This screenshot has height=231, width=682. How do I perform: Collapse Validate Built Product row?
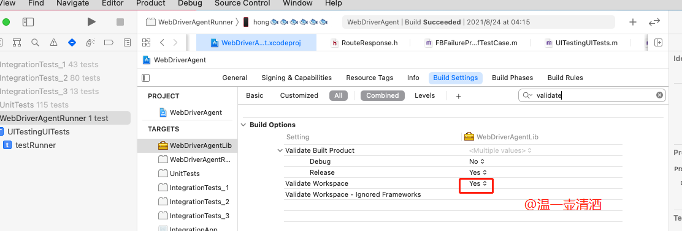tap(280, 150)
